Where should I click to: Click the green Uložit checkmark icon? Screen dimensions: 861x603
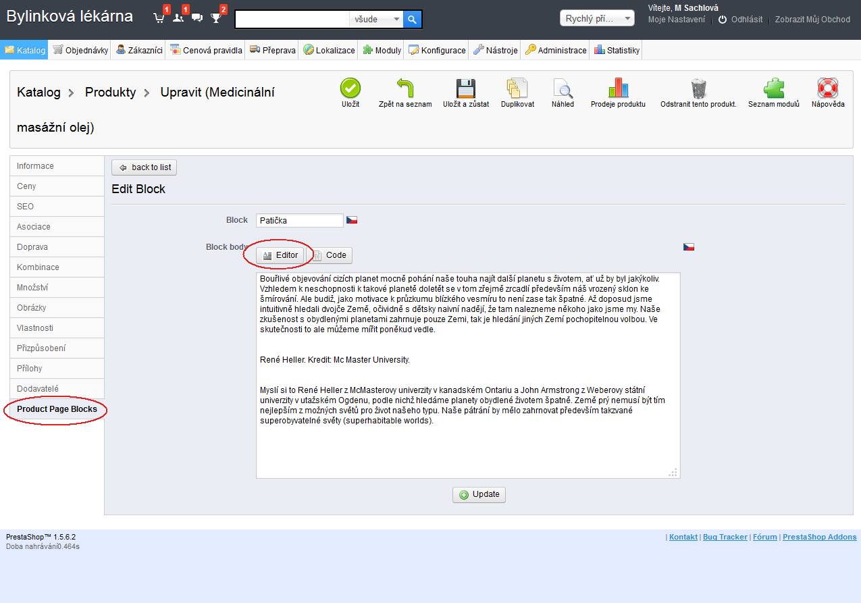coord(350,88)
